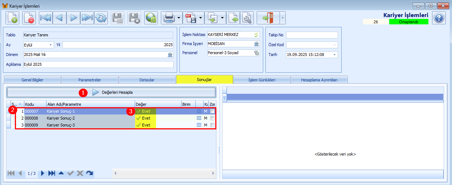Viewport: 452px width, 185px height.
Task: Go to first record in main toolbar
Action: click(45, 18)
